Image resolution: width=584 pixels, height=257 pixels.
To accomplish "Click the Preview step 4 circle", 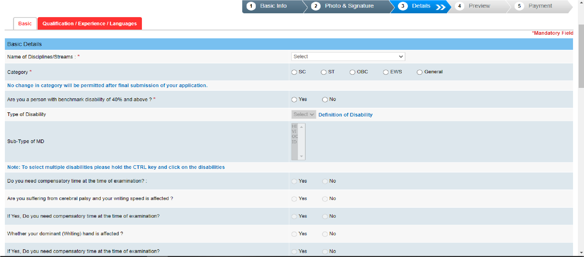I will pos(459,6).
